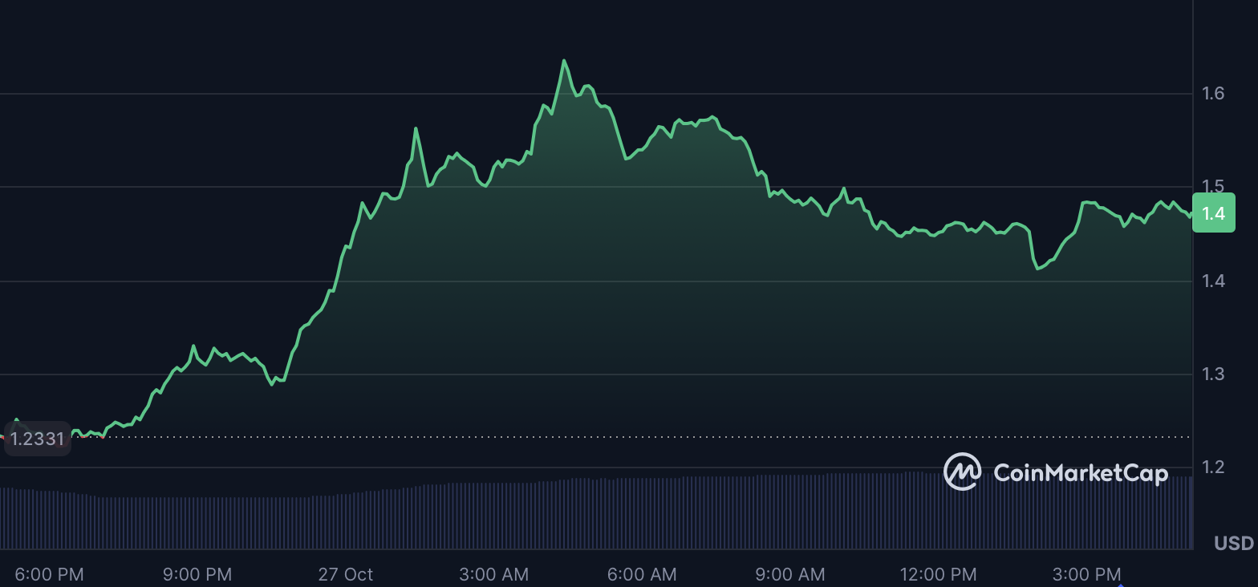Screen dimensions: 1258x587
Task: Click the 1.6 price axis label
Action: [1213, 94]
